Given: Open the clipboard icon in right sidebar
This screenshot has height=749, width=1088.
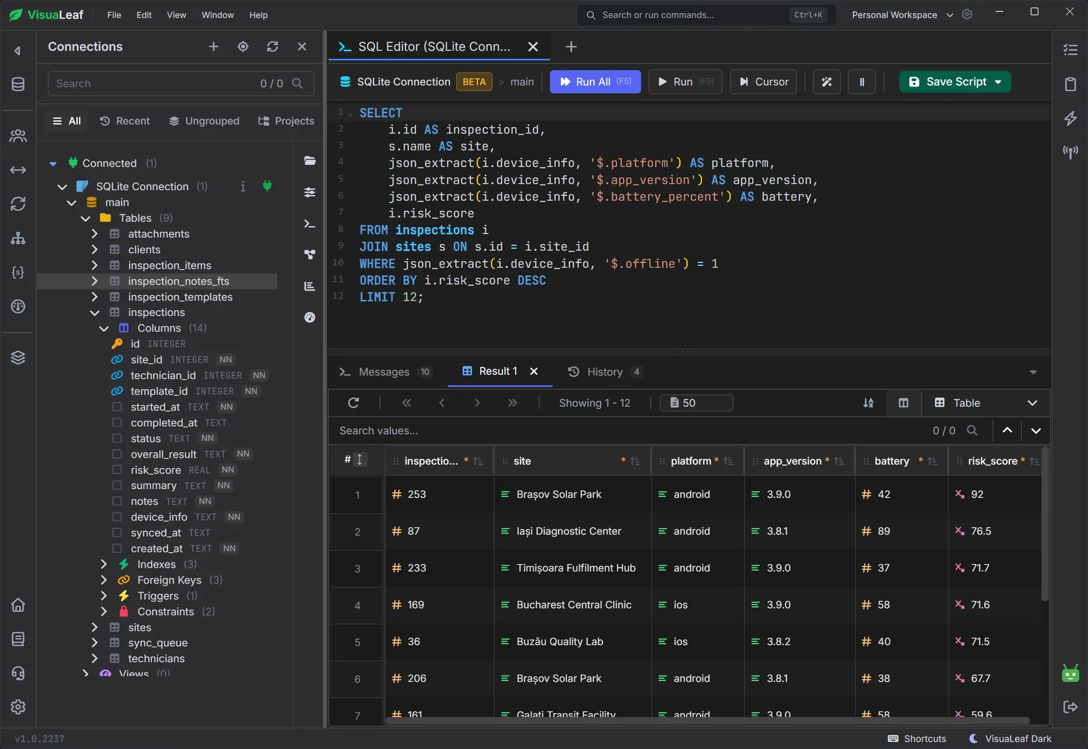Looking at the screenshot, I should tap(1070, 84).
